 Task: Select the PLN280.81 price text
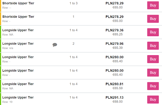114,84
